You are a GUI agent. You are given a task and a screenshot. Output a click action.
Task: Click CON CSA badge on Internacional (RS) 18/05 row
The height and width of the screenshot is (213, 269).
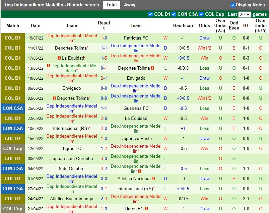pyautogui.click(x=13, y=128)
